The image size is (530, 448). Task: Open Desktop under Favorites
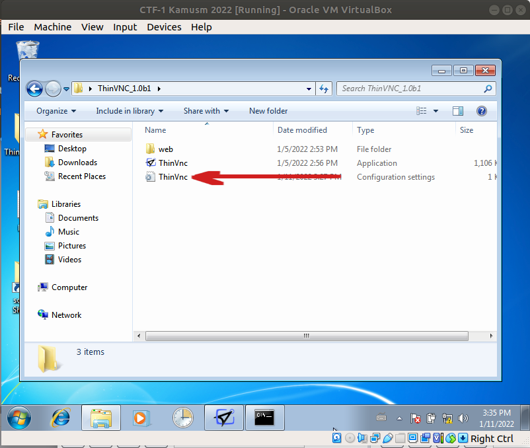coord(72,149)
